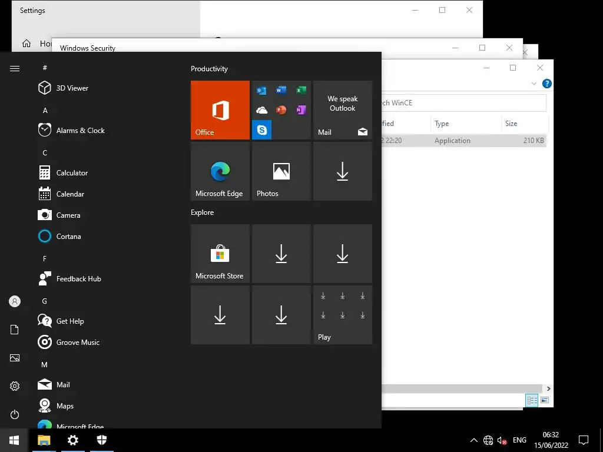This screenshot has height=452, width=603.
Task: Open the Microsoft Store tile
Action: 220,254
